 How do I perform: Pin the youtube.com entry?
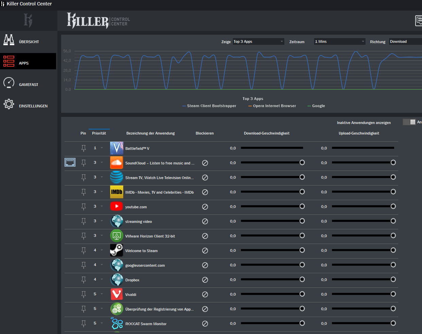pyautogui.click(x=84, y=207)
